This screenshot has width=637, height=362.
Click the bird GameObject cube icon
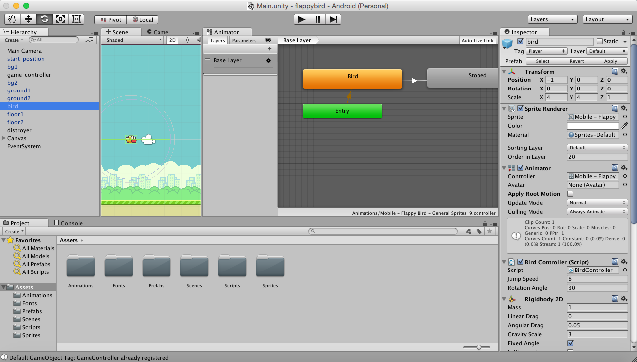[x=507, y=44]
